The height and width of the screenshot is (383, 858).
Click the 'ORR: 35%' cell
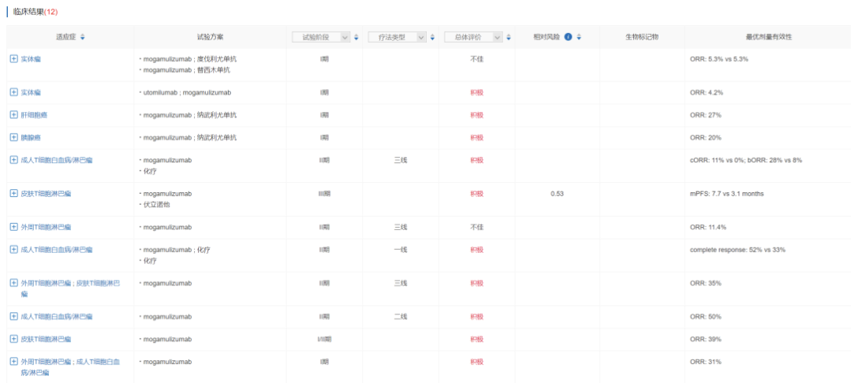(x=705, y=283)
